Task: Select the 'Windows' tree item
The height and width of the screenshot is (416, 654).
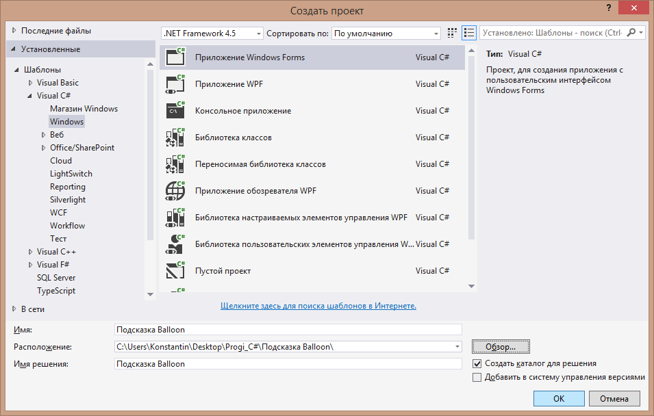Action: coord(66,122)
